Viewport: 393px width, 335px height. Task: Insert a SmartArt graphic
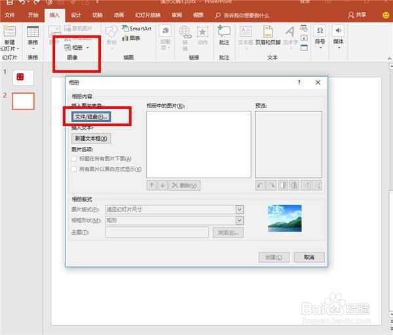coord(137,28)
